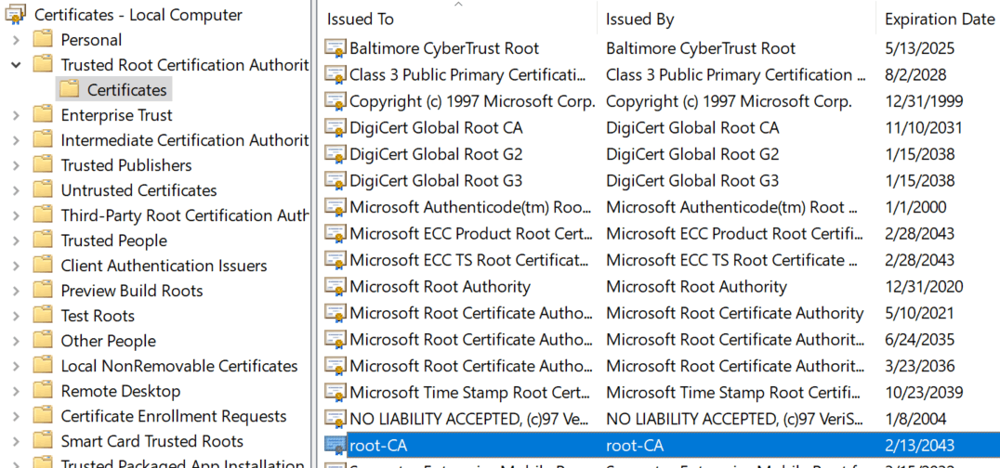The height and width of the screenshot is (468, 1000).
Task: Select the Intermediate Certification Authorities store
Action: 184,140
